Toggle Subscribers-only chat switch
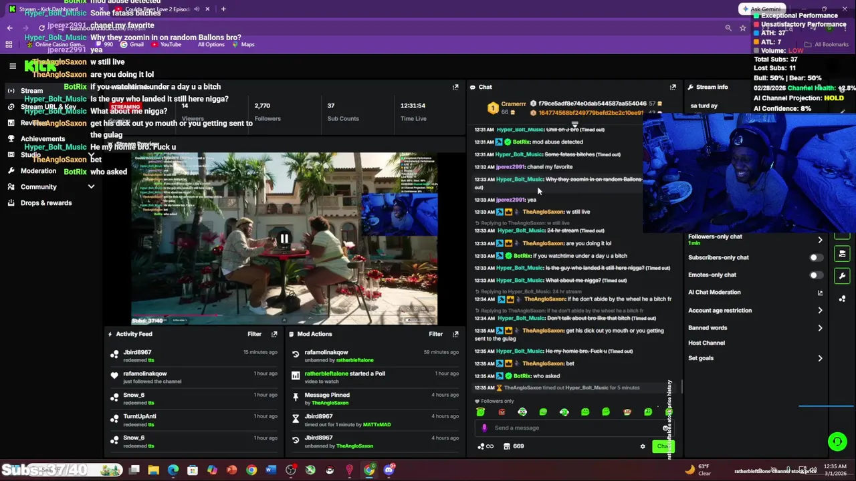 [x=816, y=257]
